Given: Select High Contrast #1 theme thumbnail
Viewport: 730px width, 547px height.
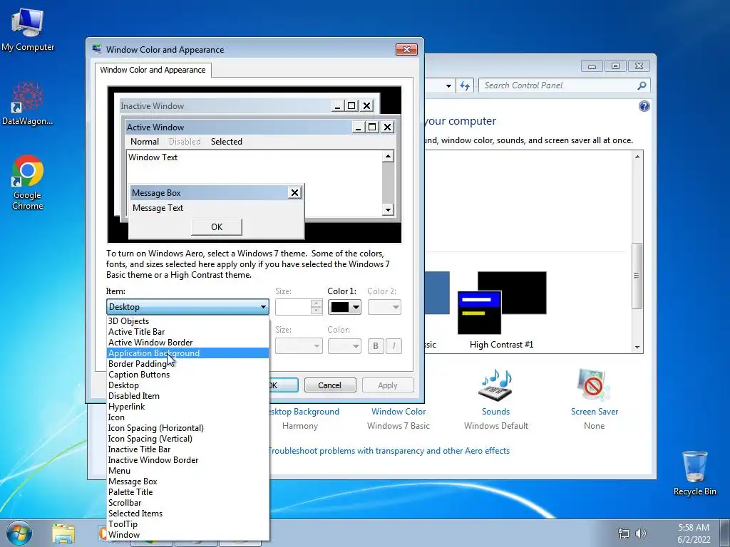Looking at the screenshot, I should point(502,302).
